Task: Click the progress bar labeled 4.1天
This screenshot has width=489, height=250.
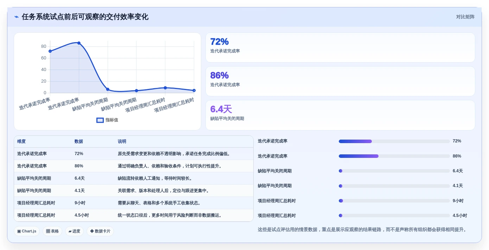Action: [394, 186]
